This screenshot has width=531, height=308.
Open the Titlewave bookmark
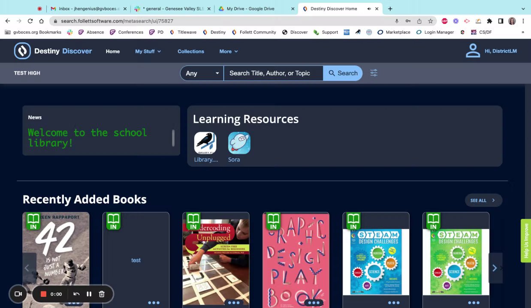click(183, 32)
